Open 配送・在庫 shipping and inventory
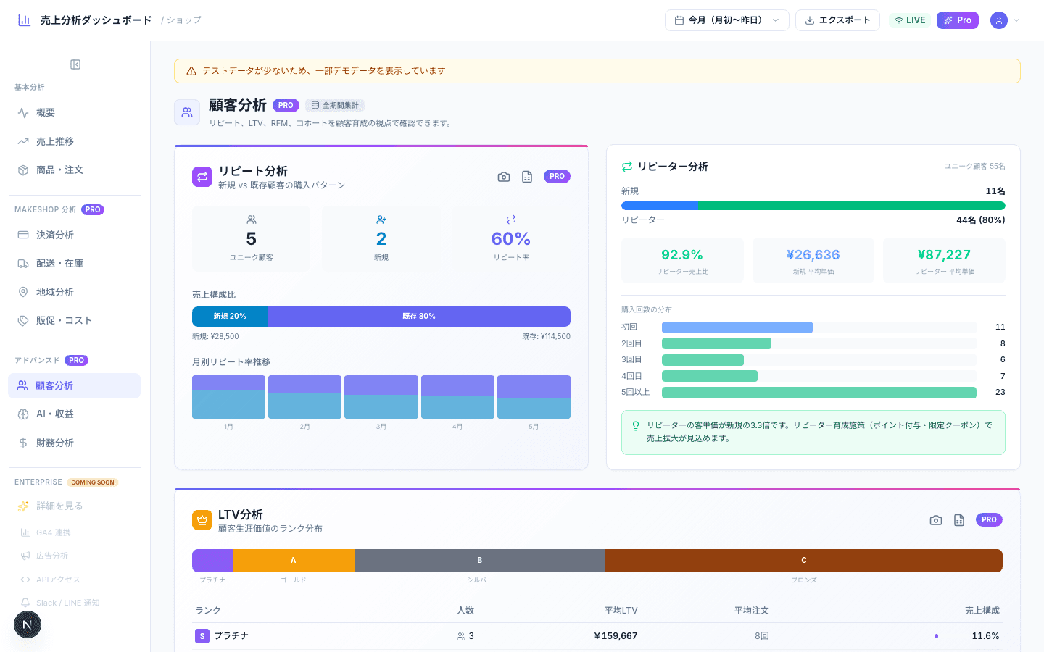 click(x=74, y=263)
